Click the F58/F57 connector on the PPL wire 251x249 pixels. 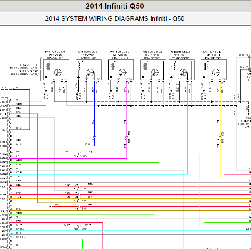tap(127, 137)
